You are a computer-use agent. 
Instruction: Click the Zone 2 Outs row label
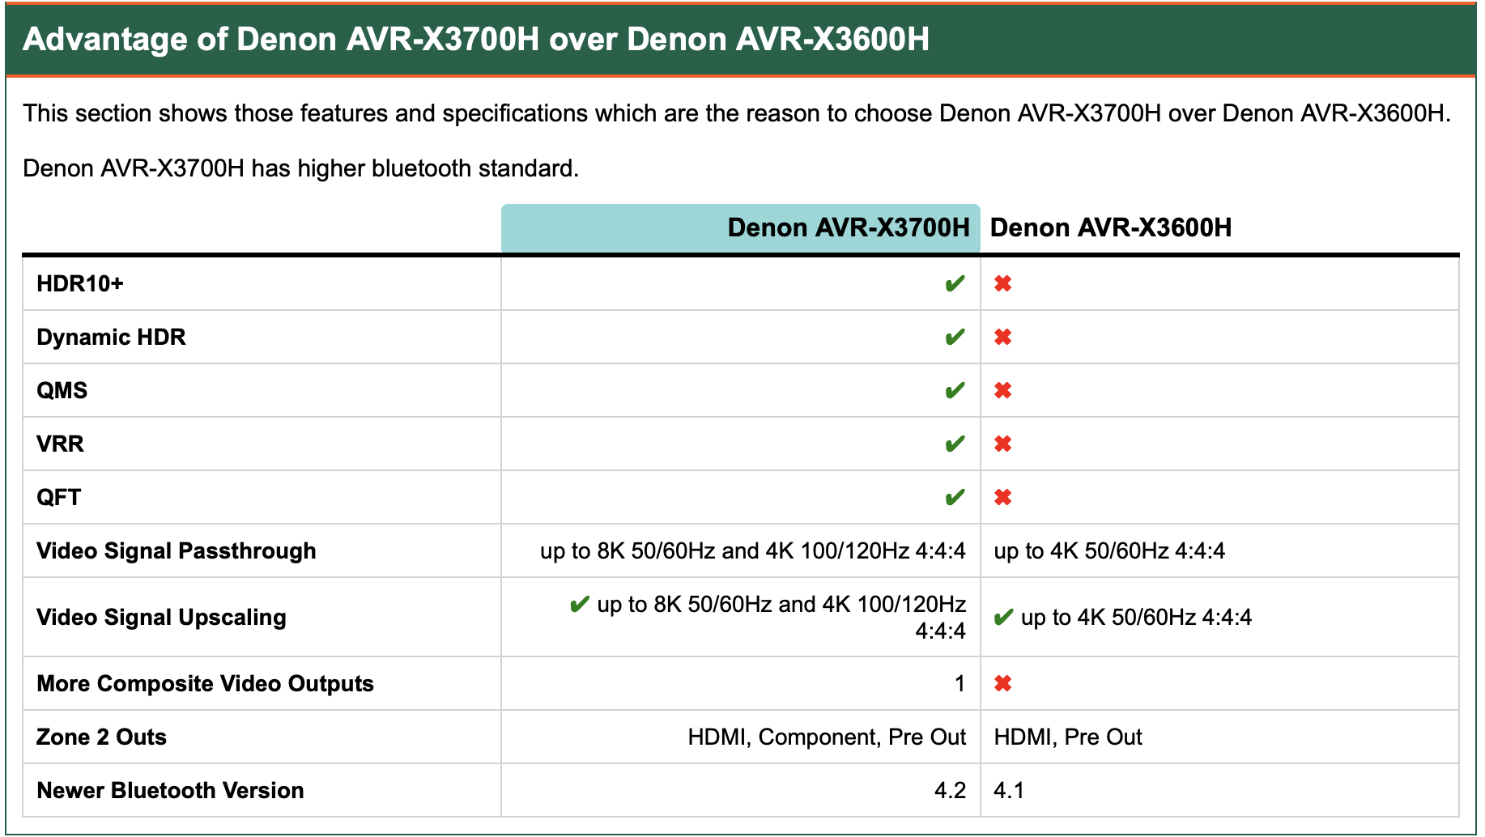click(x=102, y=737)
